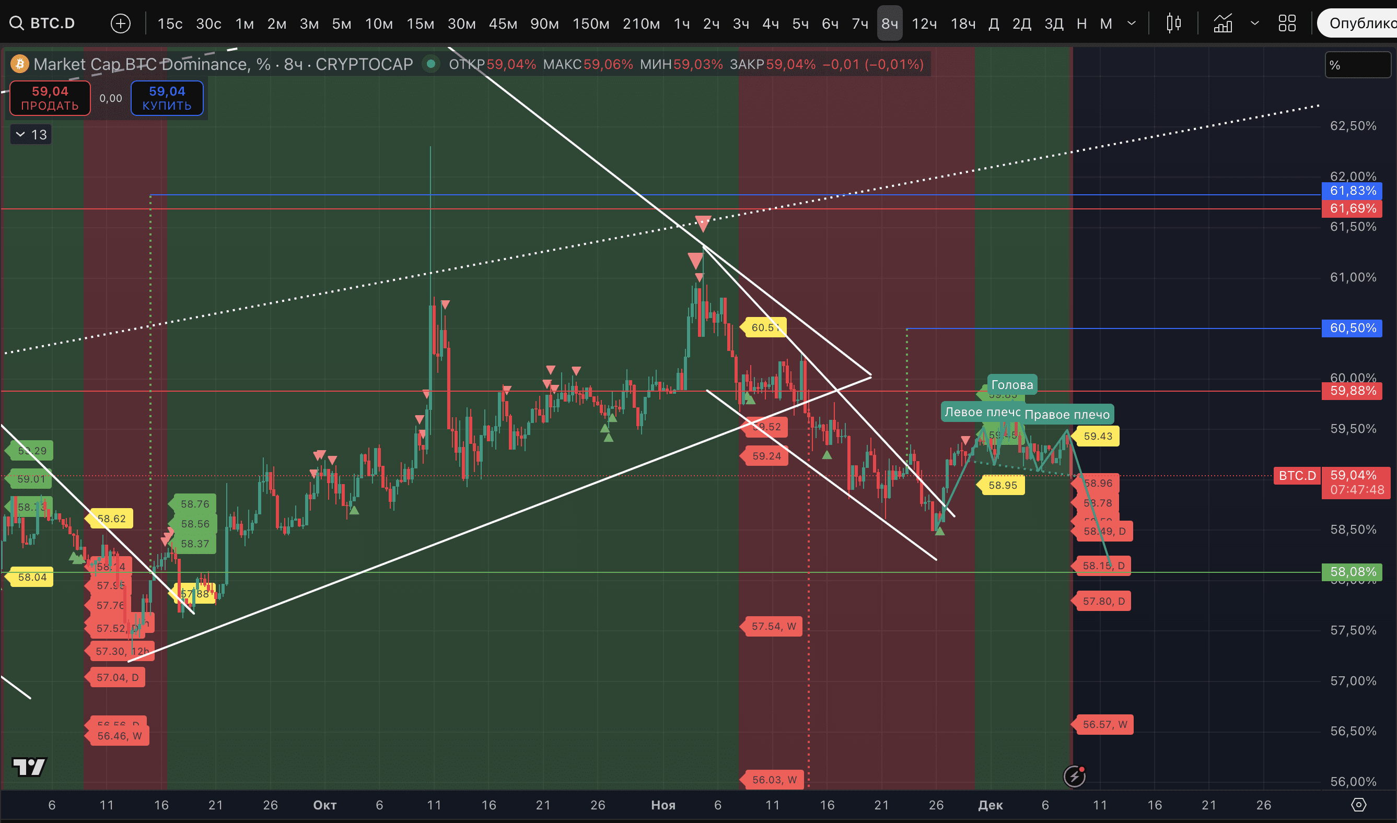Expand the timeframe list chevron
1397x823 pixels.
pyautogui.click(x=1131, y=23)
